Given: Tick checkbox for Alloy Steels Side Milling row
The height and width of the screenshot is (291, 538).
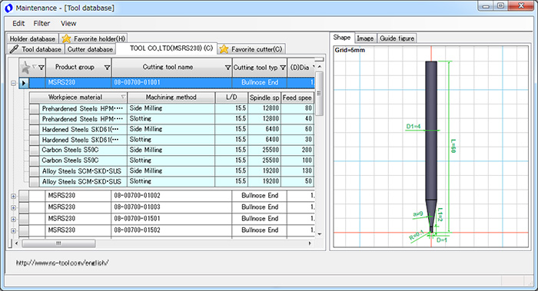Looking at the screenshot, I should click(35, 171).
